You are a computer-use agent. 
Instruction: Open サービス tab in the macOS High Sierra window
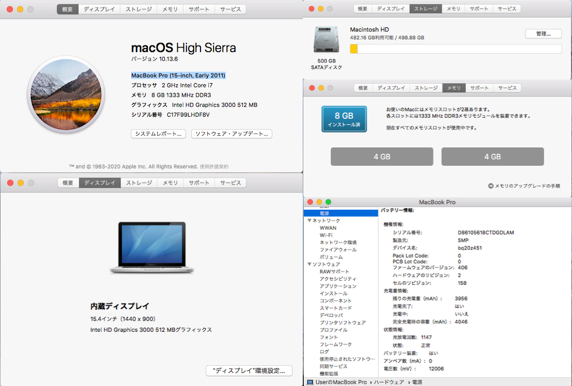coord(230,9)
